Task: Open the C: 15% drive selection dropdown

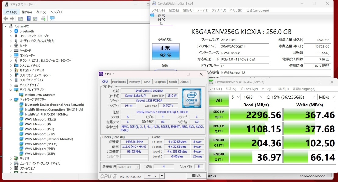Action: click(x=290, y=97)
